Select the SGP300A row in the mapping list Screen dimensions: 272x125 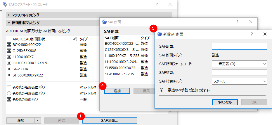coord(52,69)
